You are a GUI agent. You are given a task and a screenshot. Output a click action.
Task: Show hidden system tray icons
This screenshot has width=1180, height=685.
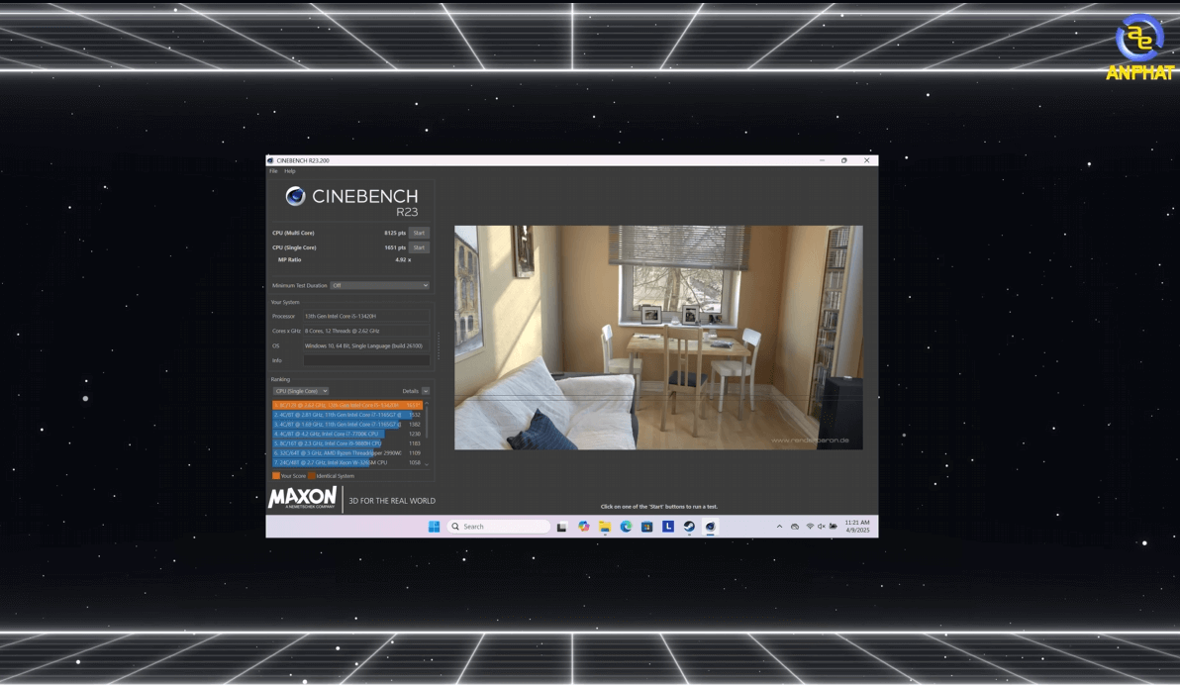(779, 527)
